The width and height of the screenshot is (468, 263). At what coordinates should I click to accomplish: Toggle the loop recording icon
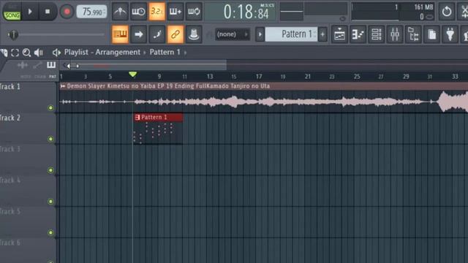pos(194,12)
